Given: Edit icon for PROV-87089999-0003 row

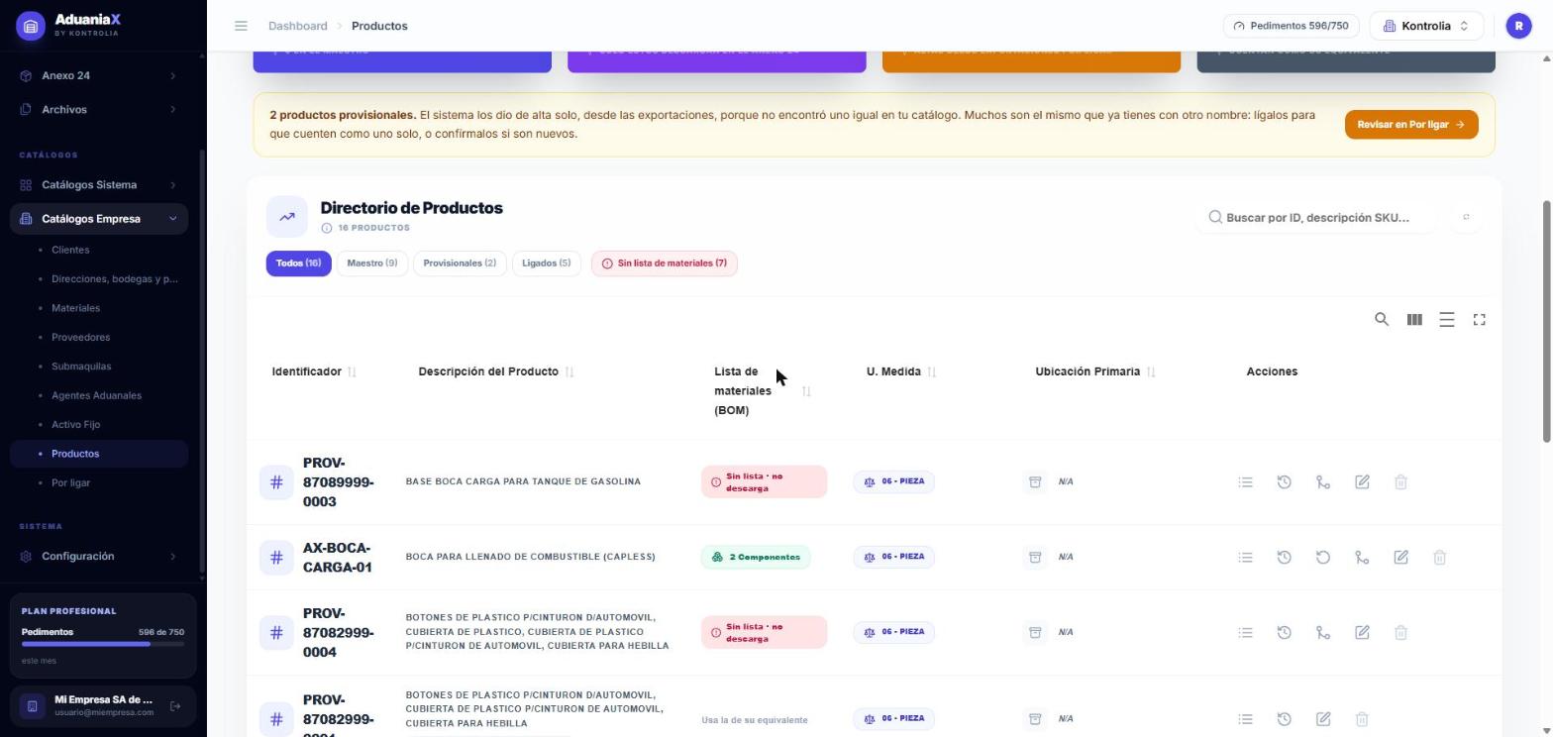Looking at the screenshot, I should (1362, 481).
